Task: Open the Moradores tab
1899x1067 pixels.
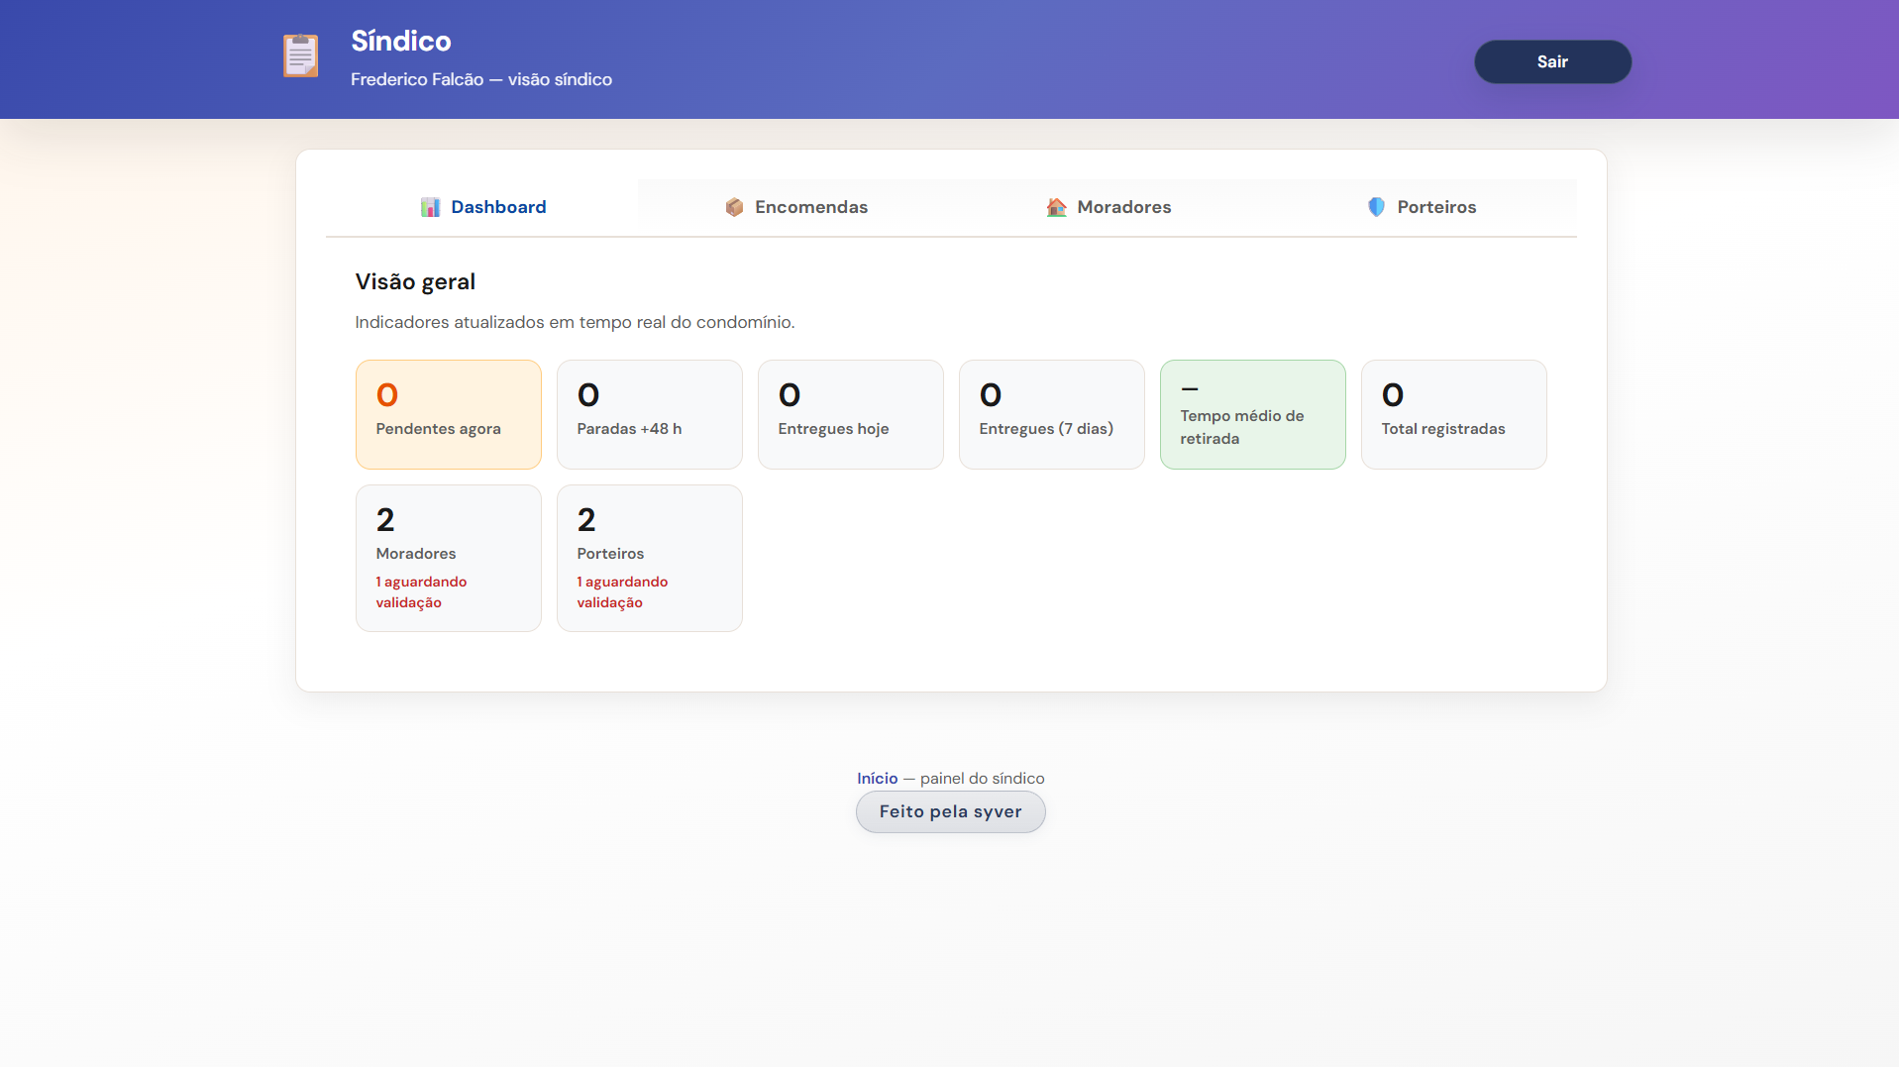Action: click(x=1108, y=207)
